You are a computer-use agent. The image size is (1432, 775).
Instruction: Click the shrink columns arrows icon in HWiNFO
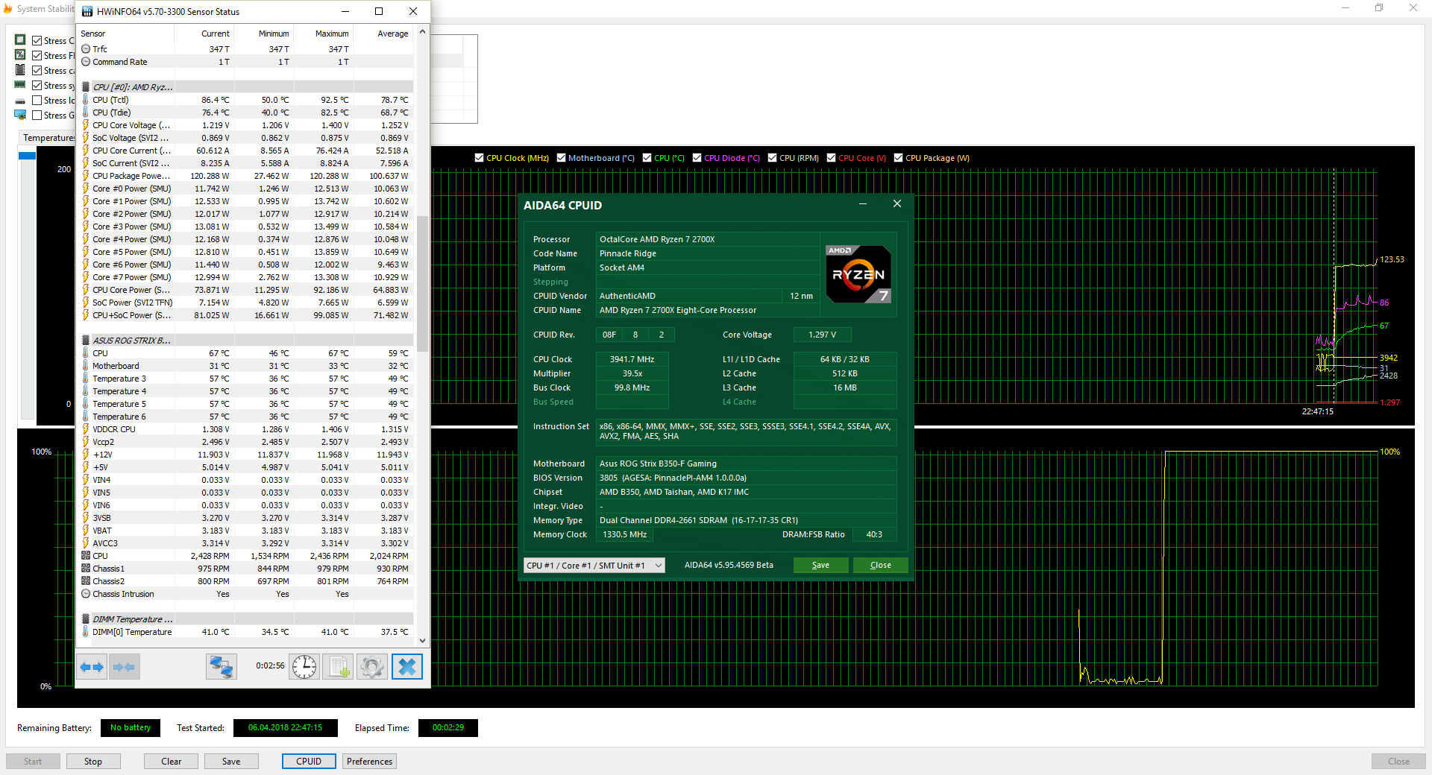click(x=124, y=667)
